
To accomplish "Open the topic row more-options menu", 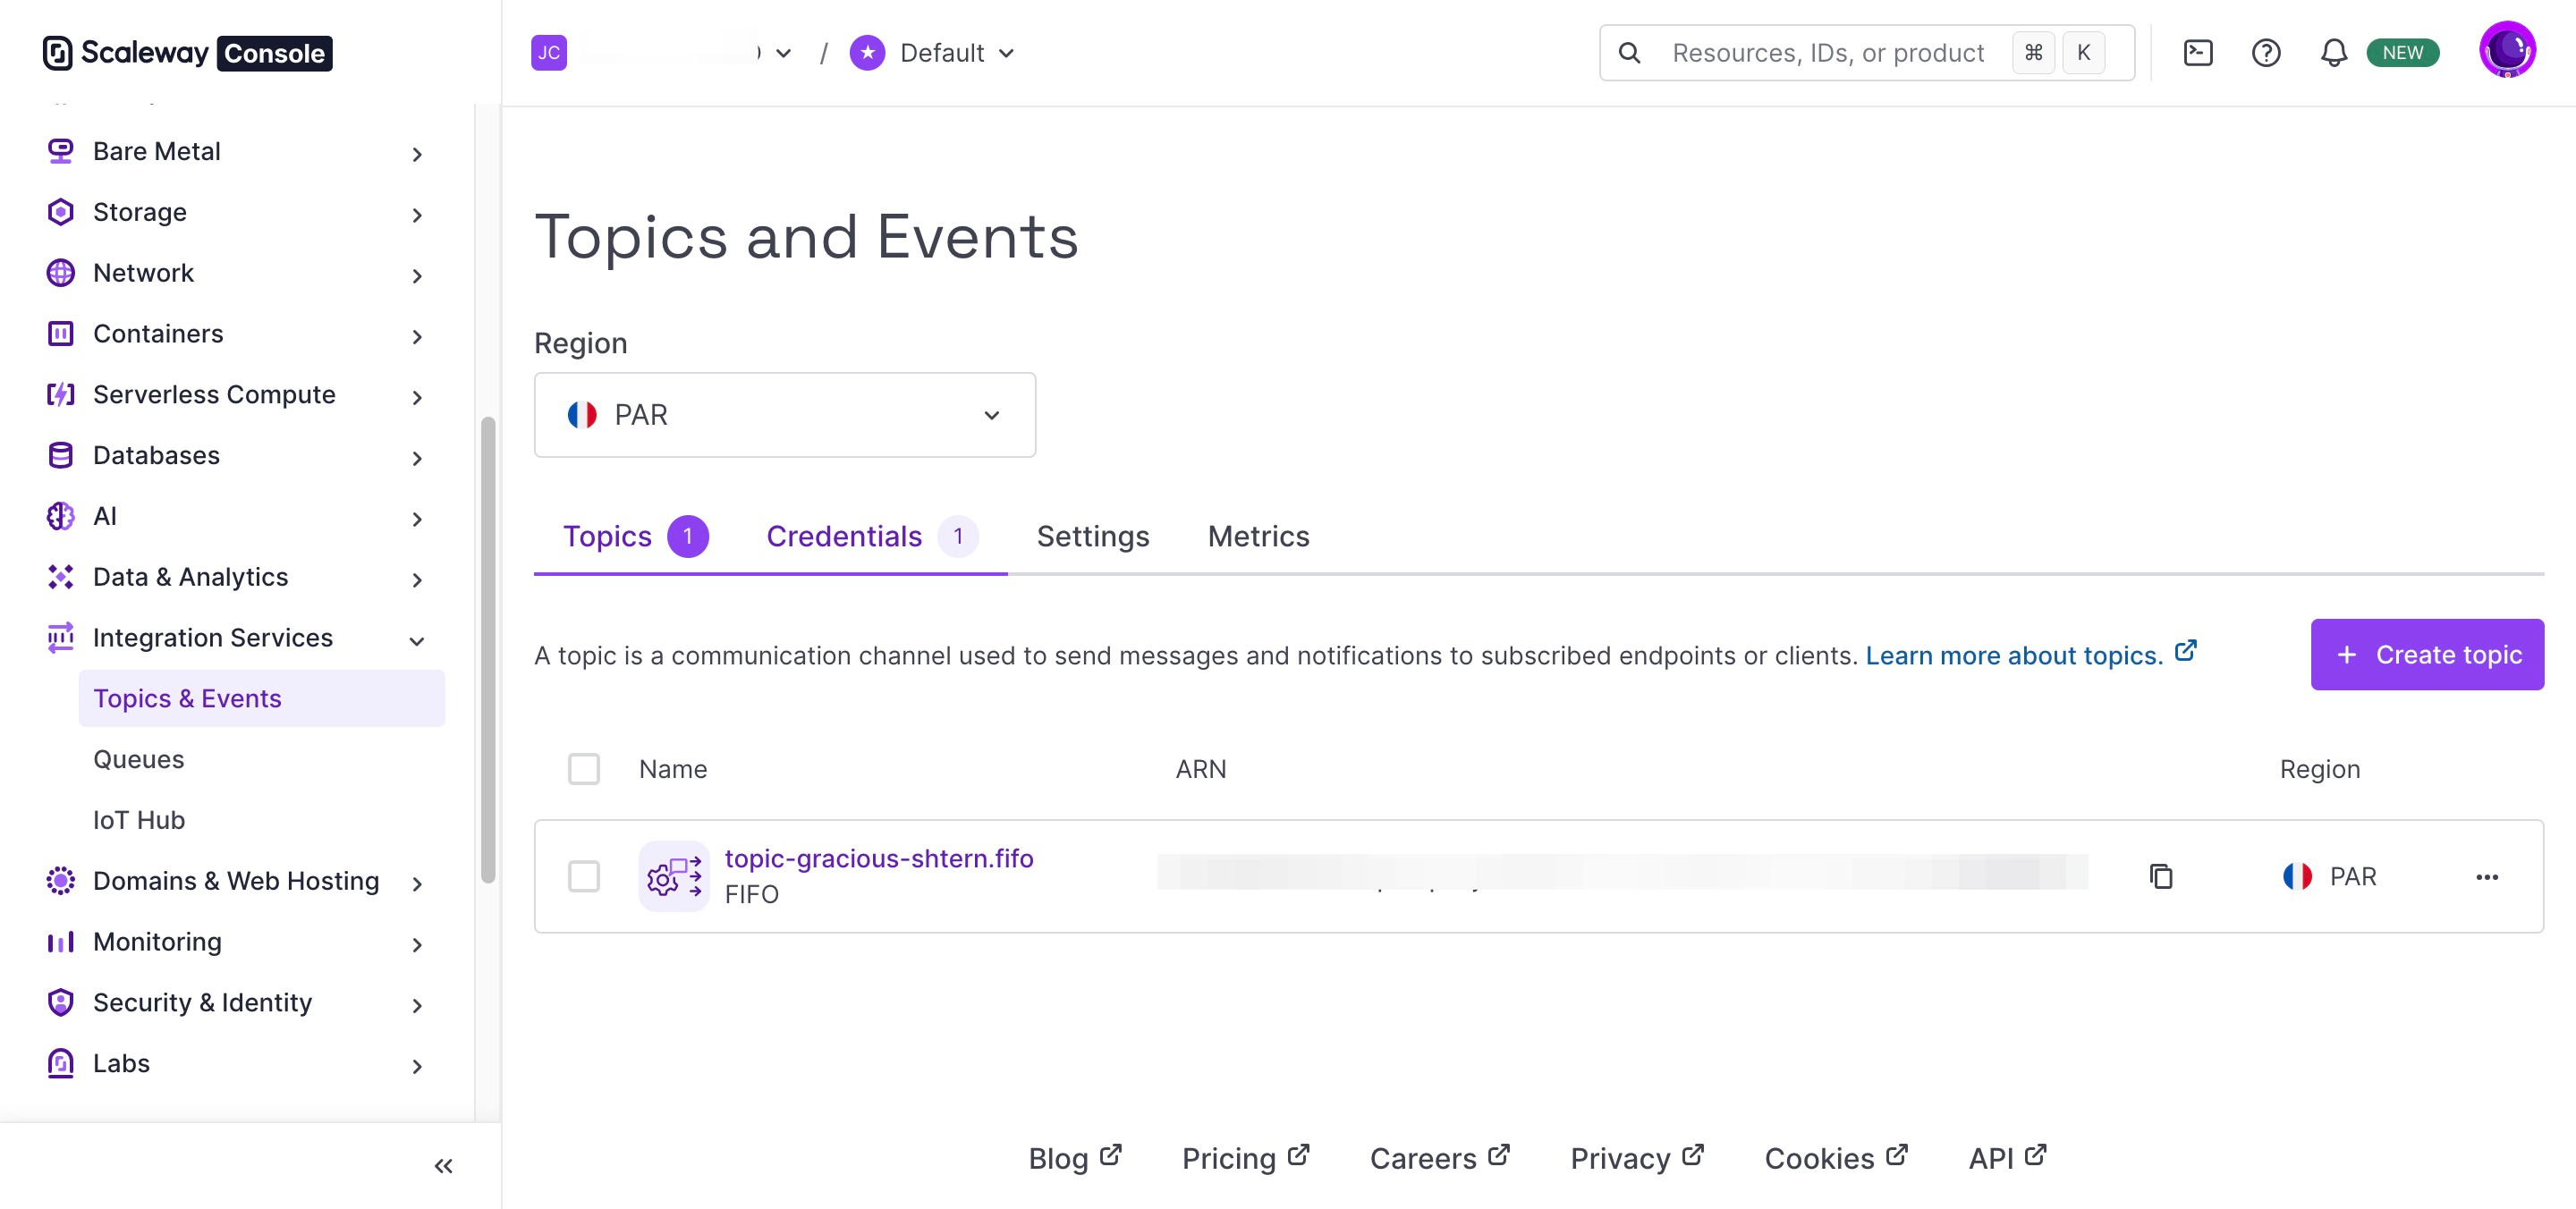I will point(2487,877).
